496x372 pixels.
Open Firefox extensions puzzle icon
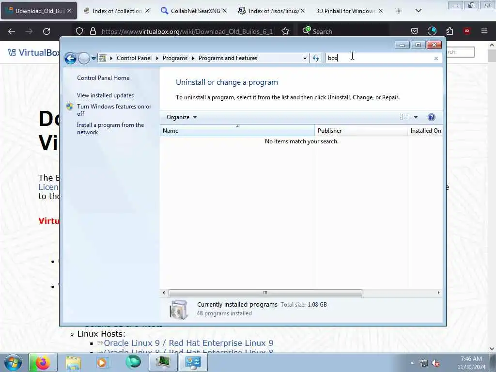point(449,31)
